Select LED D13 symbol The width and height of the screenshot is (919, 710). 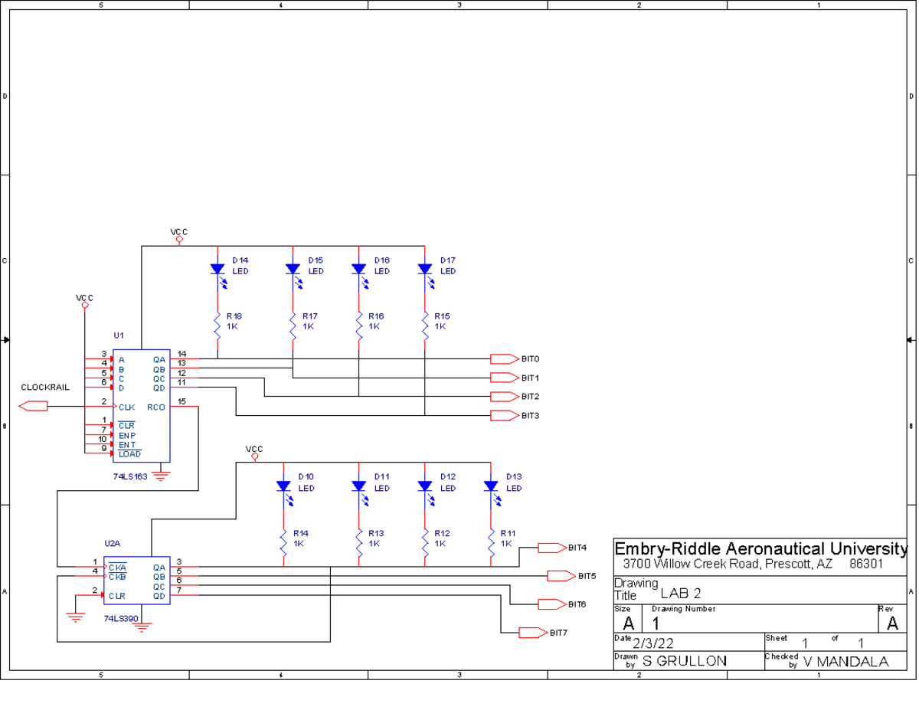tap(491, 484)
